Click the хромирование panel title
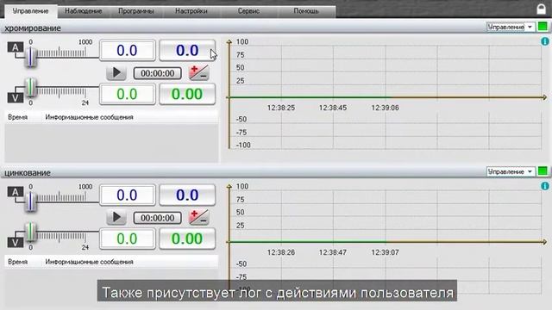The width and height of the screenshot is (552, 310). (33, 28)
